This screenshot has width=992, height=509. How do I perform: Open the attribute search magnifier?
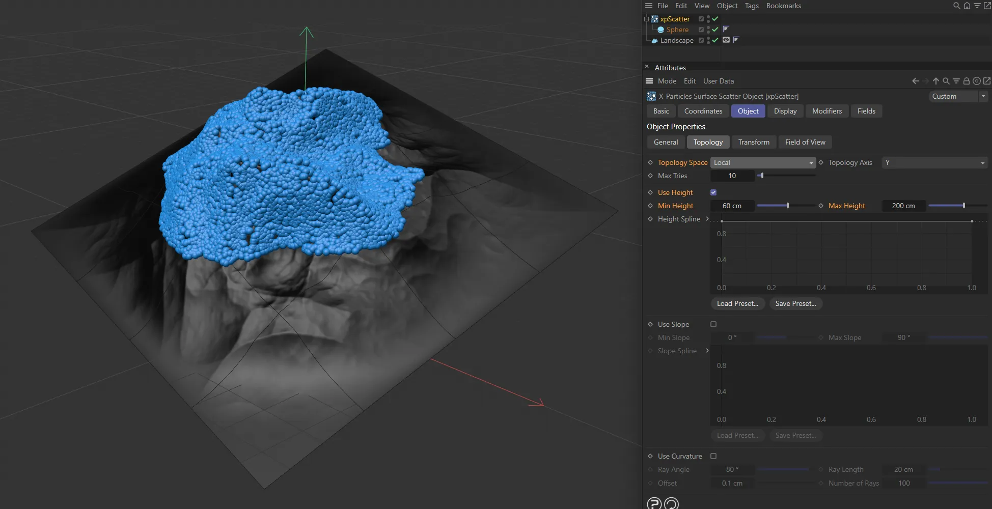click(946, 81)
